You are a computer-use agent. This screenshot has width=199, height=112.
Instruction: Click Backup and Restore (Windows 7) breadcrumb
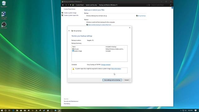pos(108,5)
